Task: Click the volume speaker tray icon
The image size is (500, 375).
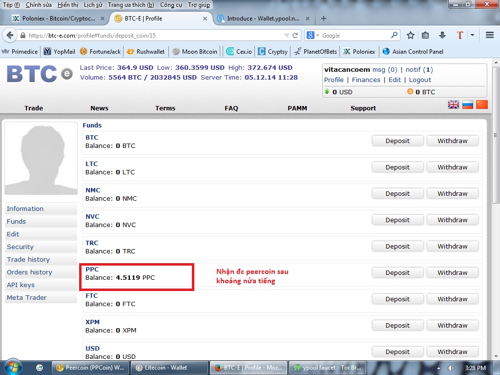Action: pos(451,368)
